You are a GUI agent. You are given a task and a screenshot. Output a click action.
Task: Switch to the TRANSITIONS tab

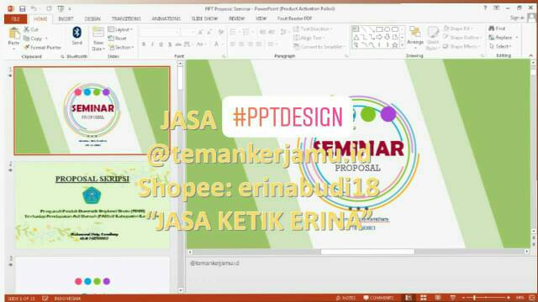point(126,18)
